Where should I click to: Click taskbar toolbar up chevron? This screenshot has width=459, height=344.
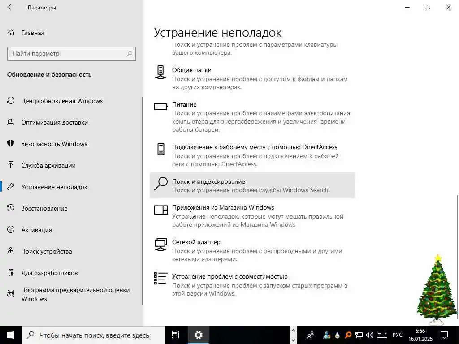tap(293, 331)
